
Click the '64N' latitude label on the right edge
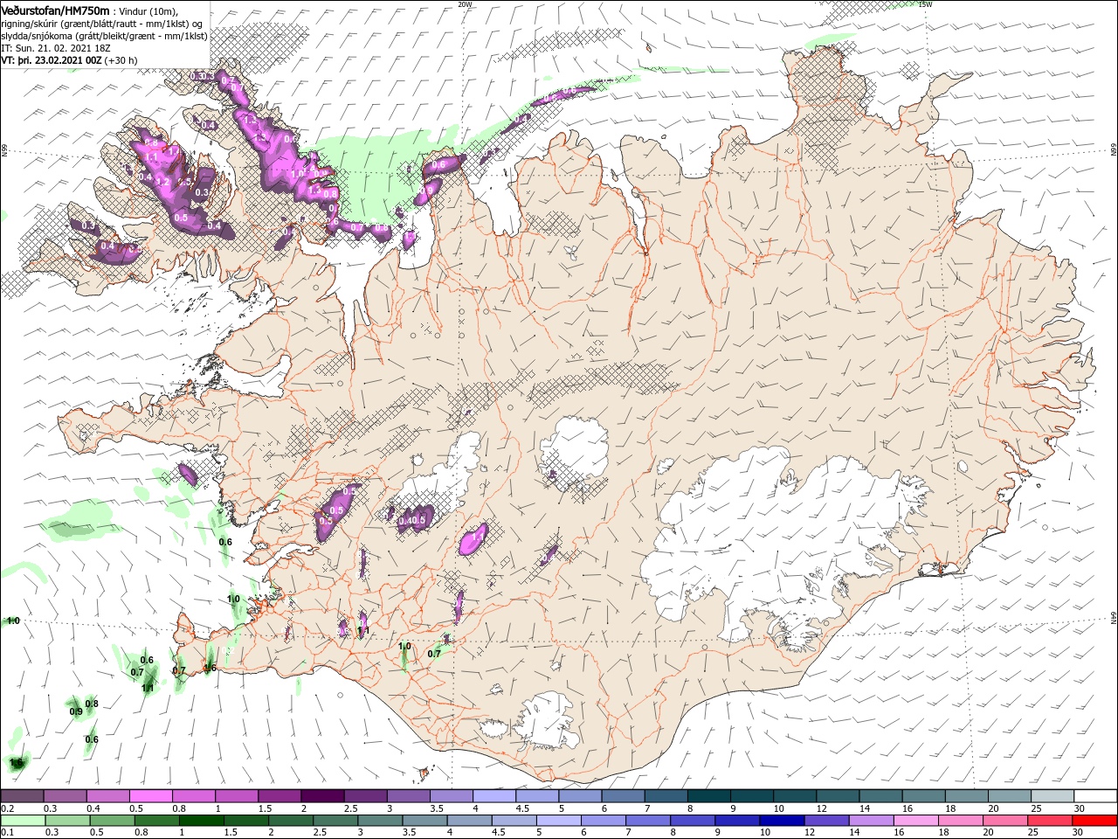pos(1114,617)
